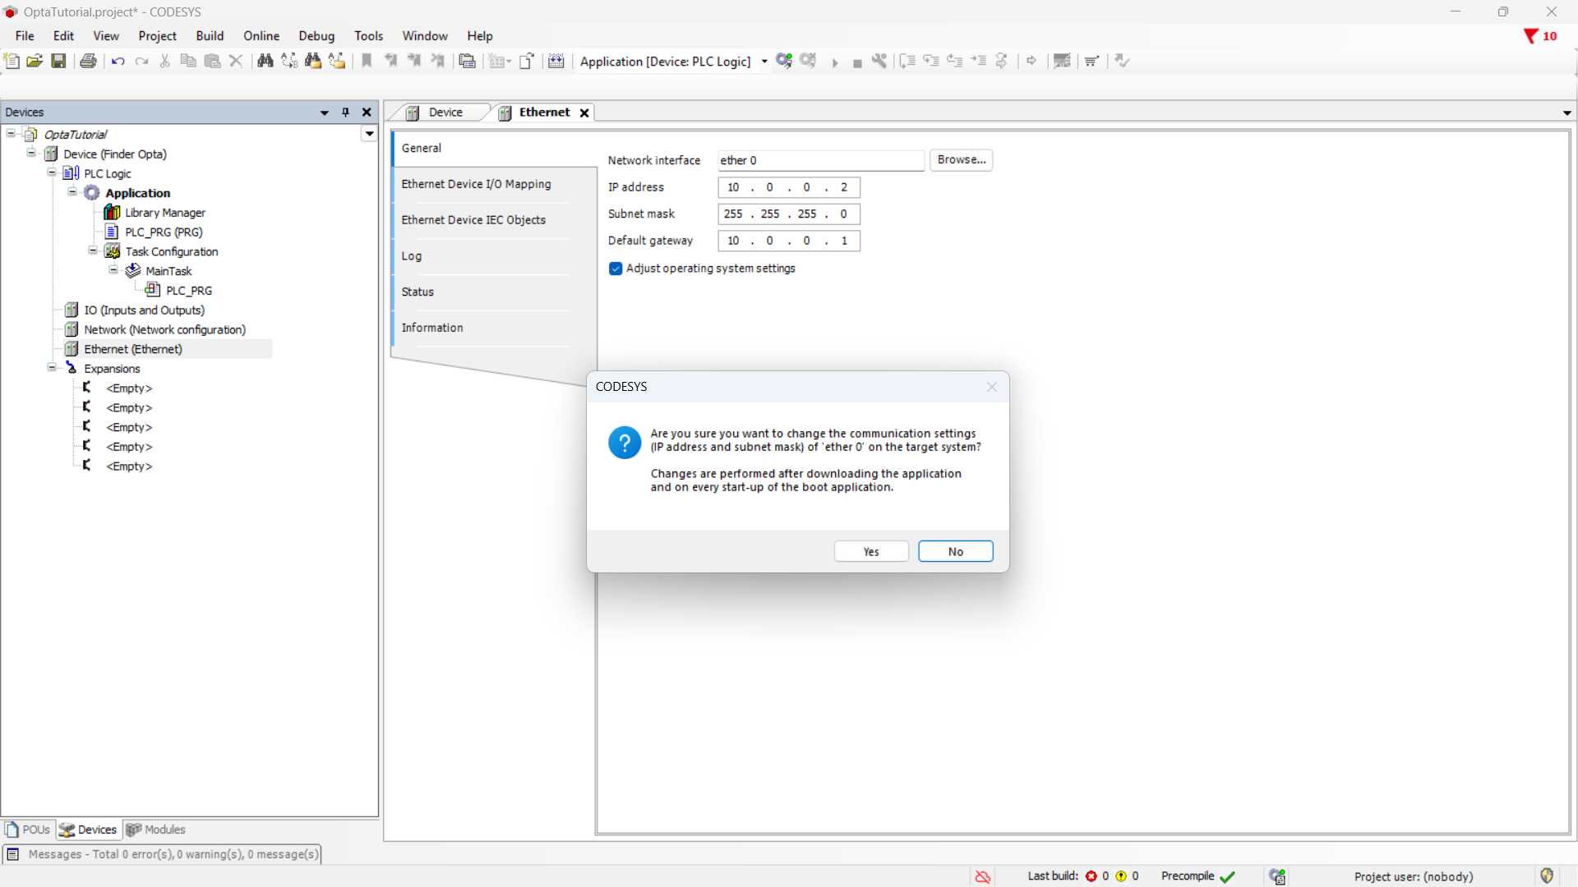Unpin the Devices panel
The width and height of the screenshot is (1578, 887).
pos(345,112)
